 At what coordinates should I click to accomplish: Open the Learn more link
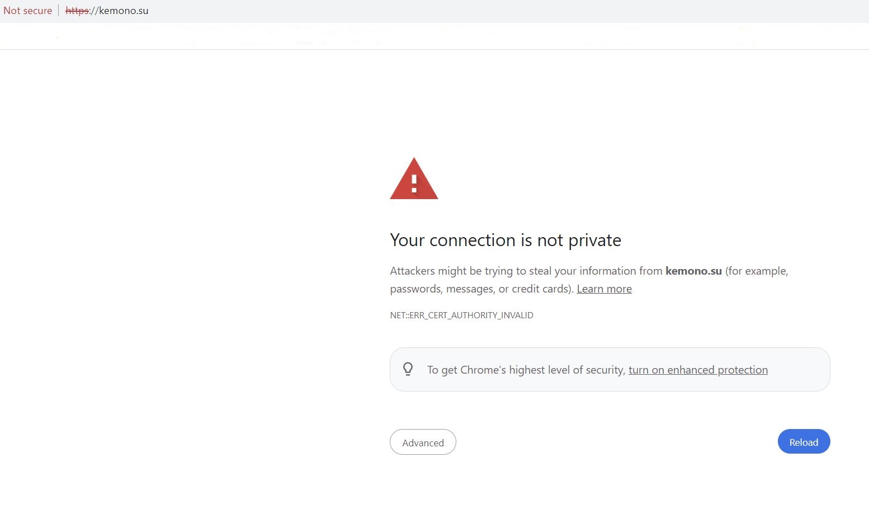604,289
